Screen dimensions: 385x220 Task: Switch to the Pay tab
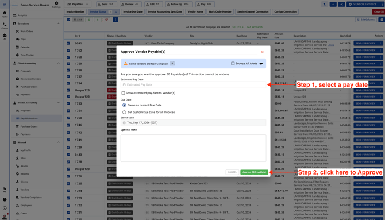coord(205,4)
